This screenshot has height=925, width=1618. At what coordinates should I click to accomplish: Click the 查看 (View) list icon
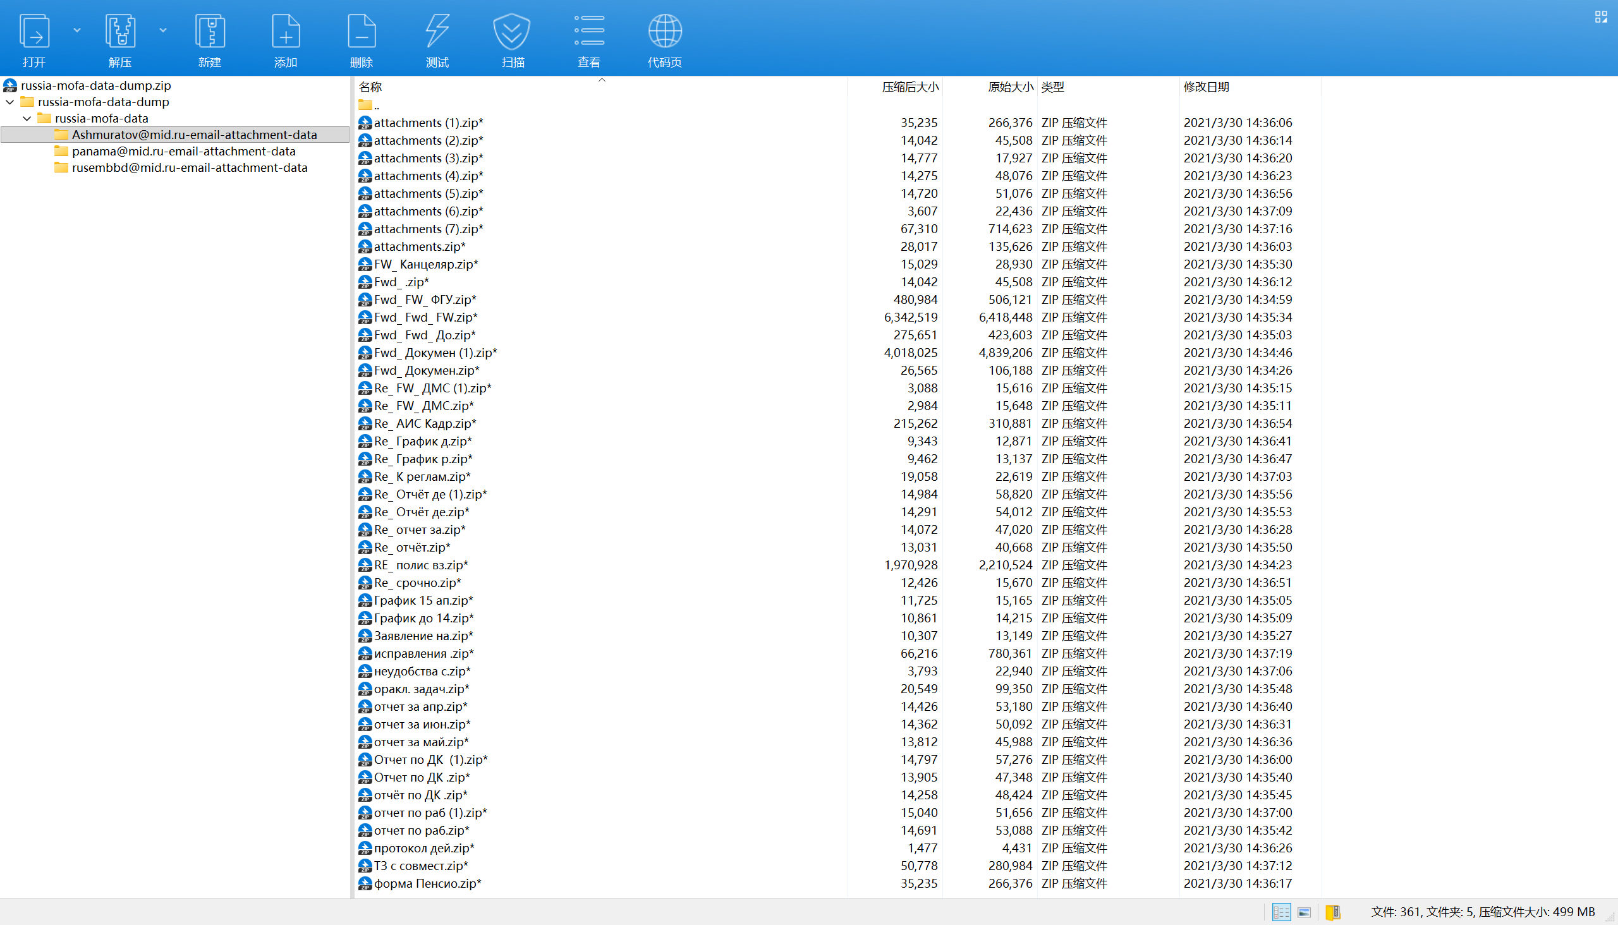pos(589,32)
